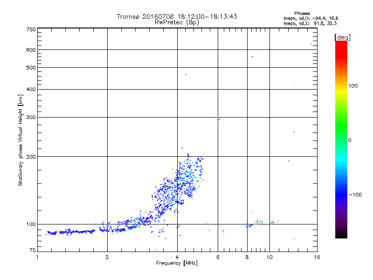The height and width of the screenshot is (280, 373).
Task: Click the y-axis tick label '75'
Action: (x=33, y=250)
